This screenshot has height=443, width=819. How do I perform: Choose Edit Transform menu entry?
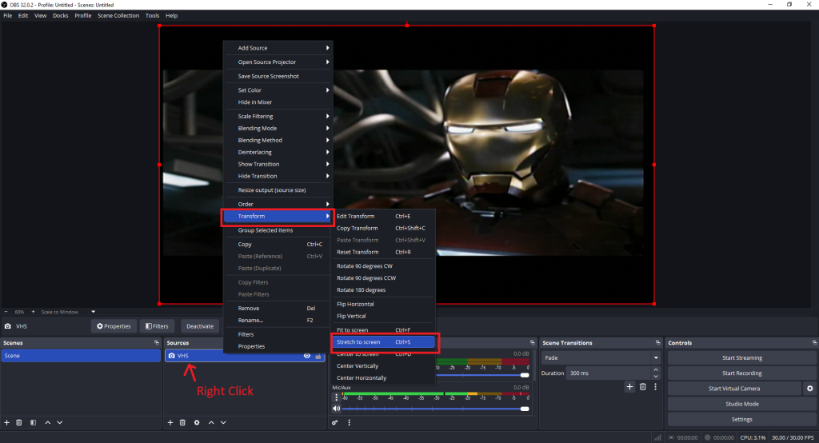(383, 216)
